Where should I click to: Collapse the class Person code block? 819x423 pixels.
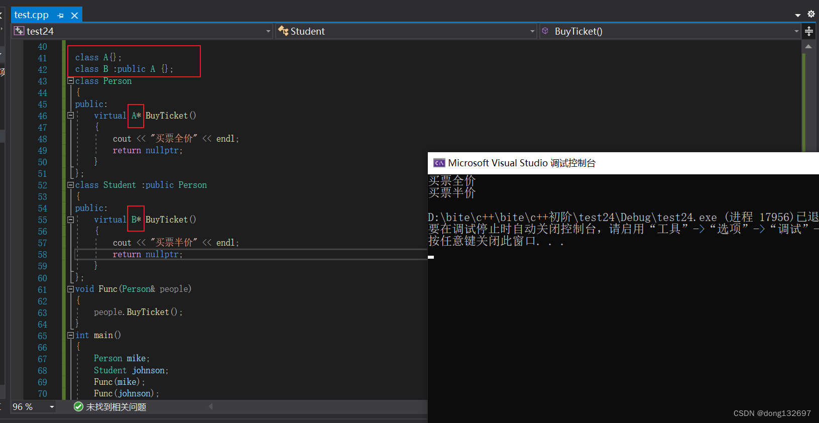(x=71, y=81)
